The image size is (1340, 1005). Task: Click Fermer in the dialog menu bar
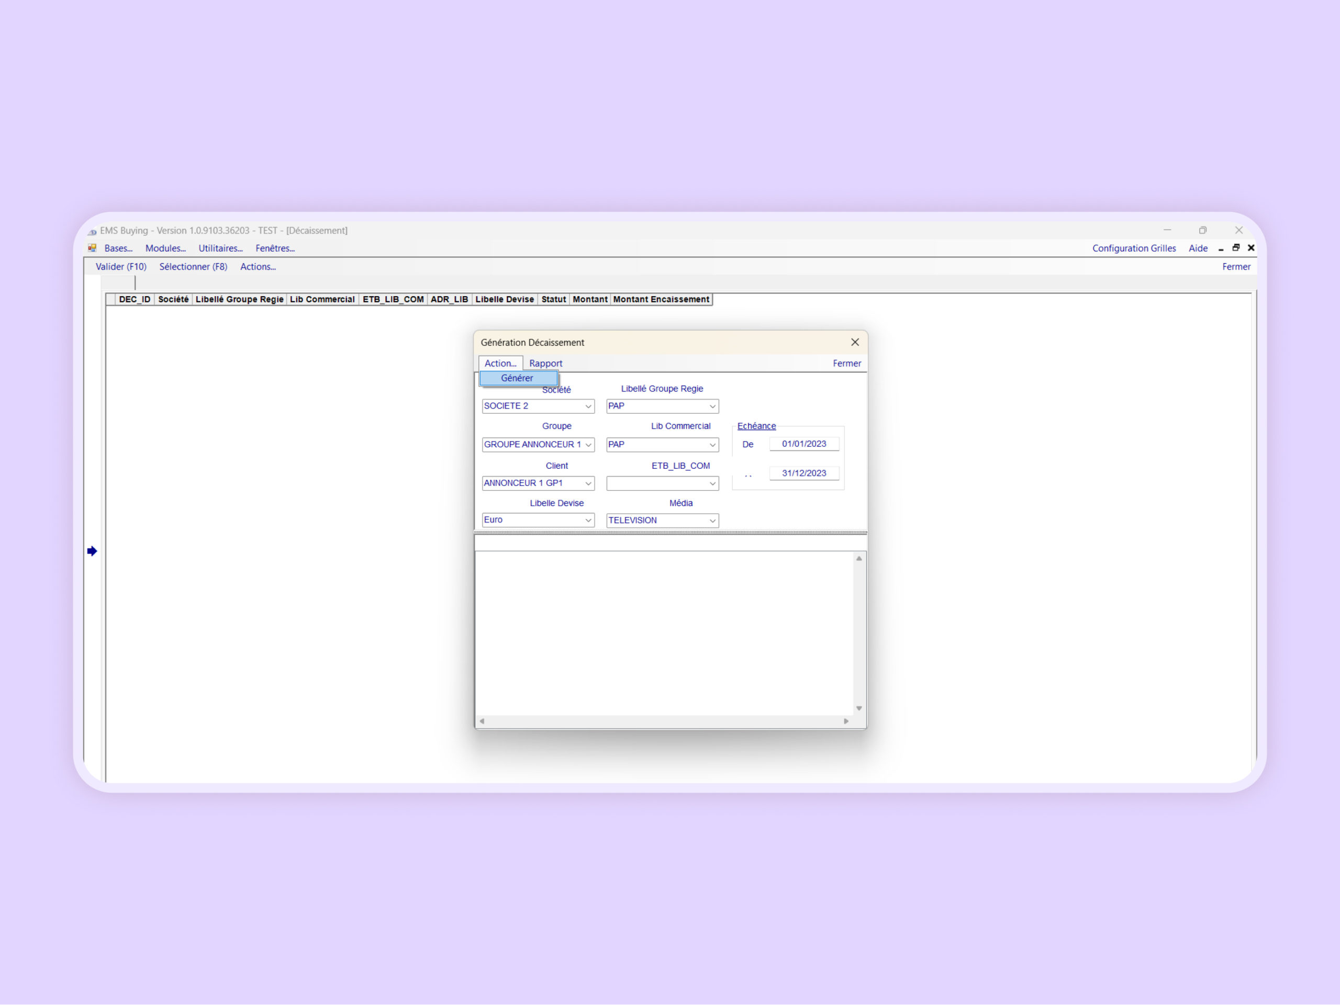click(846, 363)
